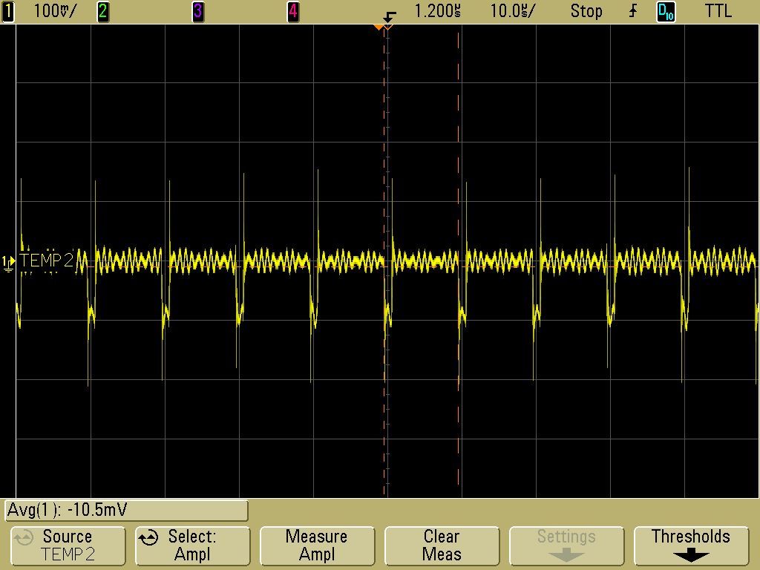
Task: Select the channel 1 indicator
Action: (7, 11)
